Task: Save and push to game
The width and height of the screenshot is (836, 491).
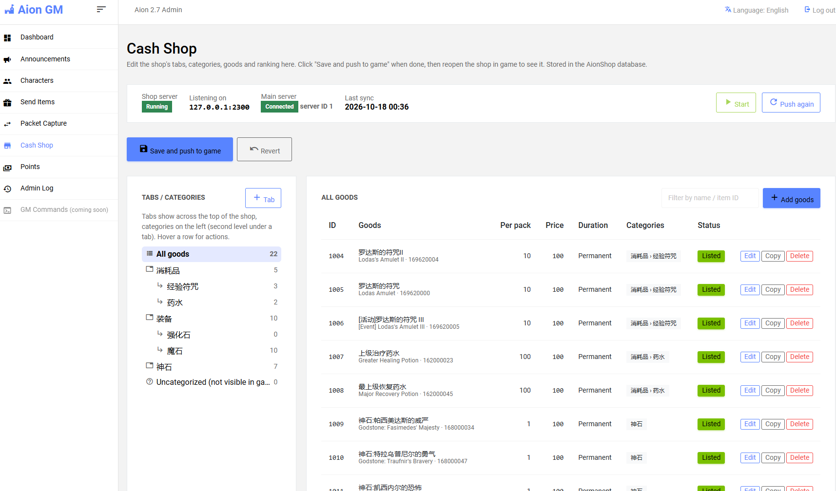Action: [180, 150]
